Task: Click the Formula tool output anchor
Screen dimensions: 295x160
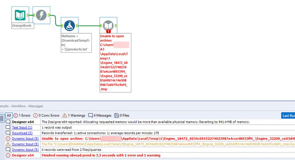Action: click(x=77, y=26)
